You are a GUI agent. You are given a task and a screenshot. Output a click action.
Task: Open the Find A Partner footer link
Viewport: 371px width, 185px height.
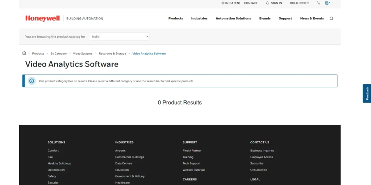point(192,151)
